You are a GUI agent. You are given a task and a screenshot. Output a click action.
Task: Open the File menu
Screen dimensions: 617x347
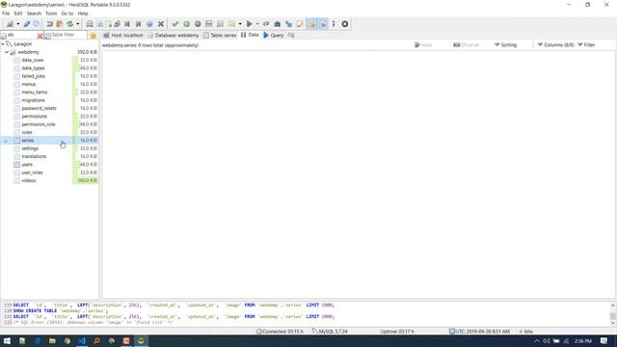click(6, 13)
